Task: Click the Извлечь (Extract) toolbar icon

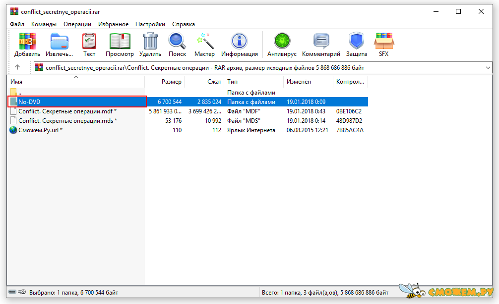Action: (x=59, y=41)
